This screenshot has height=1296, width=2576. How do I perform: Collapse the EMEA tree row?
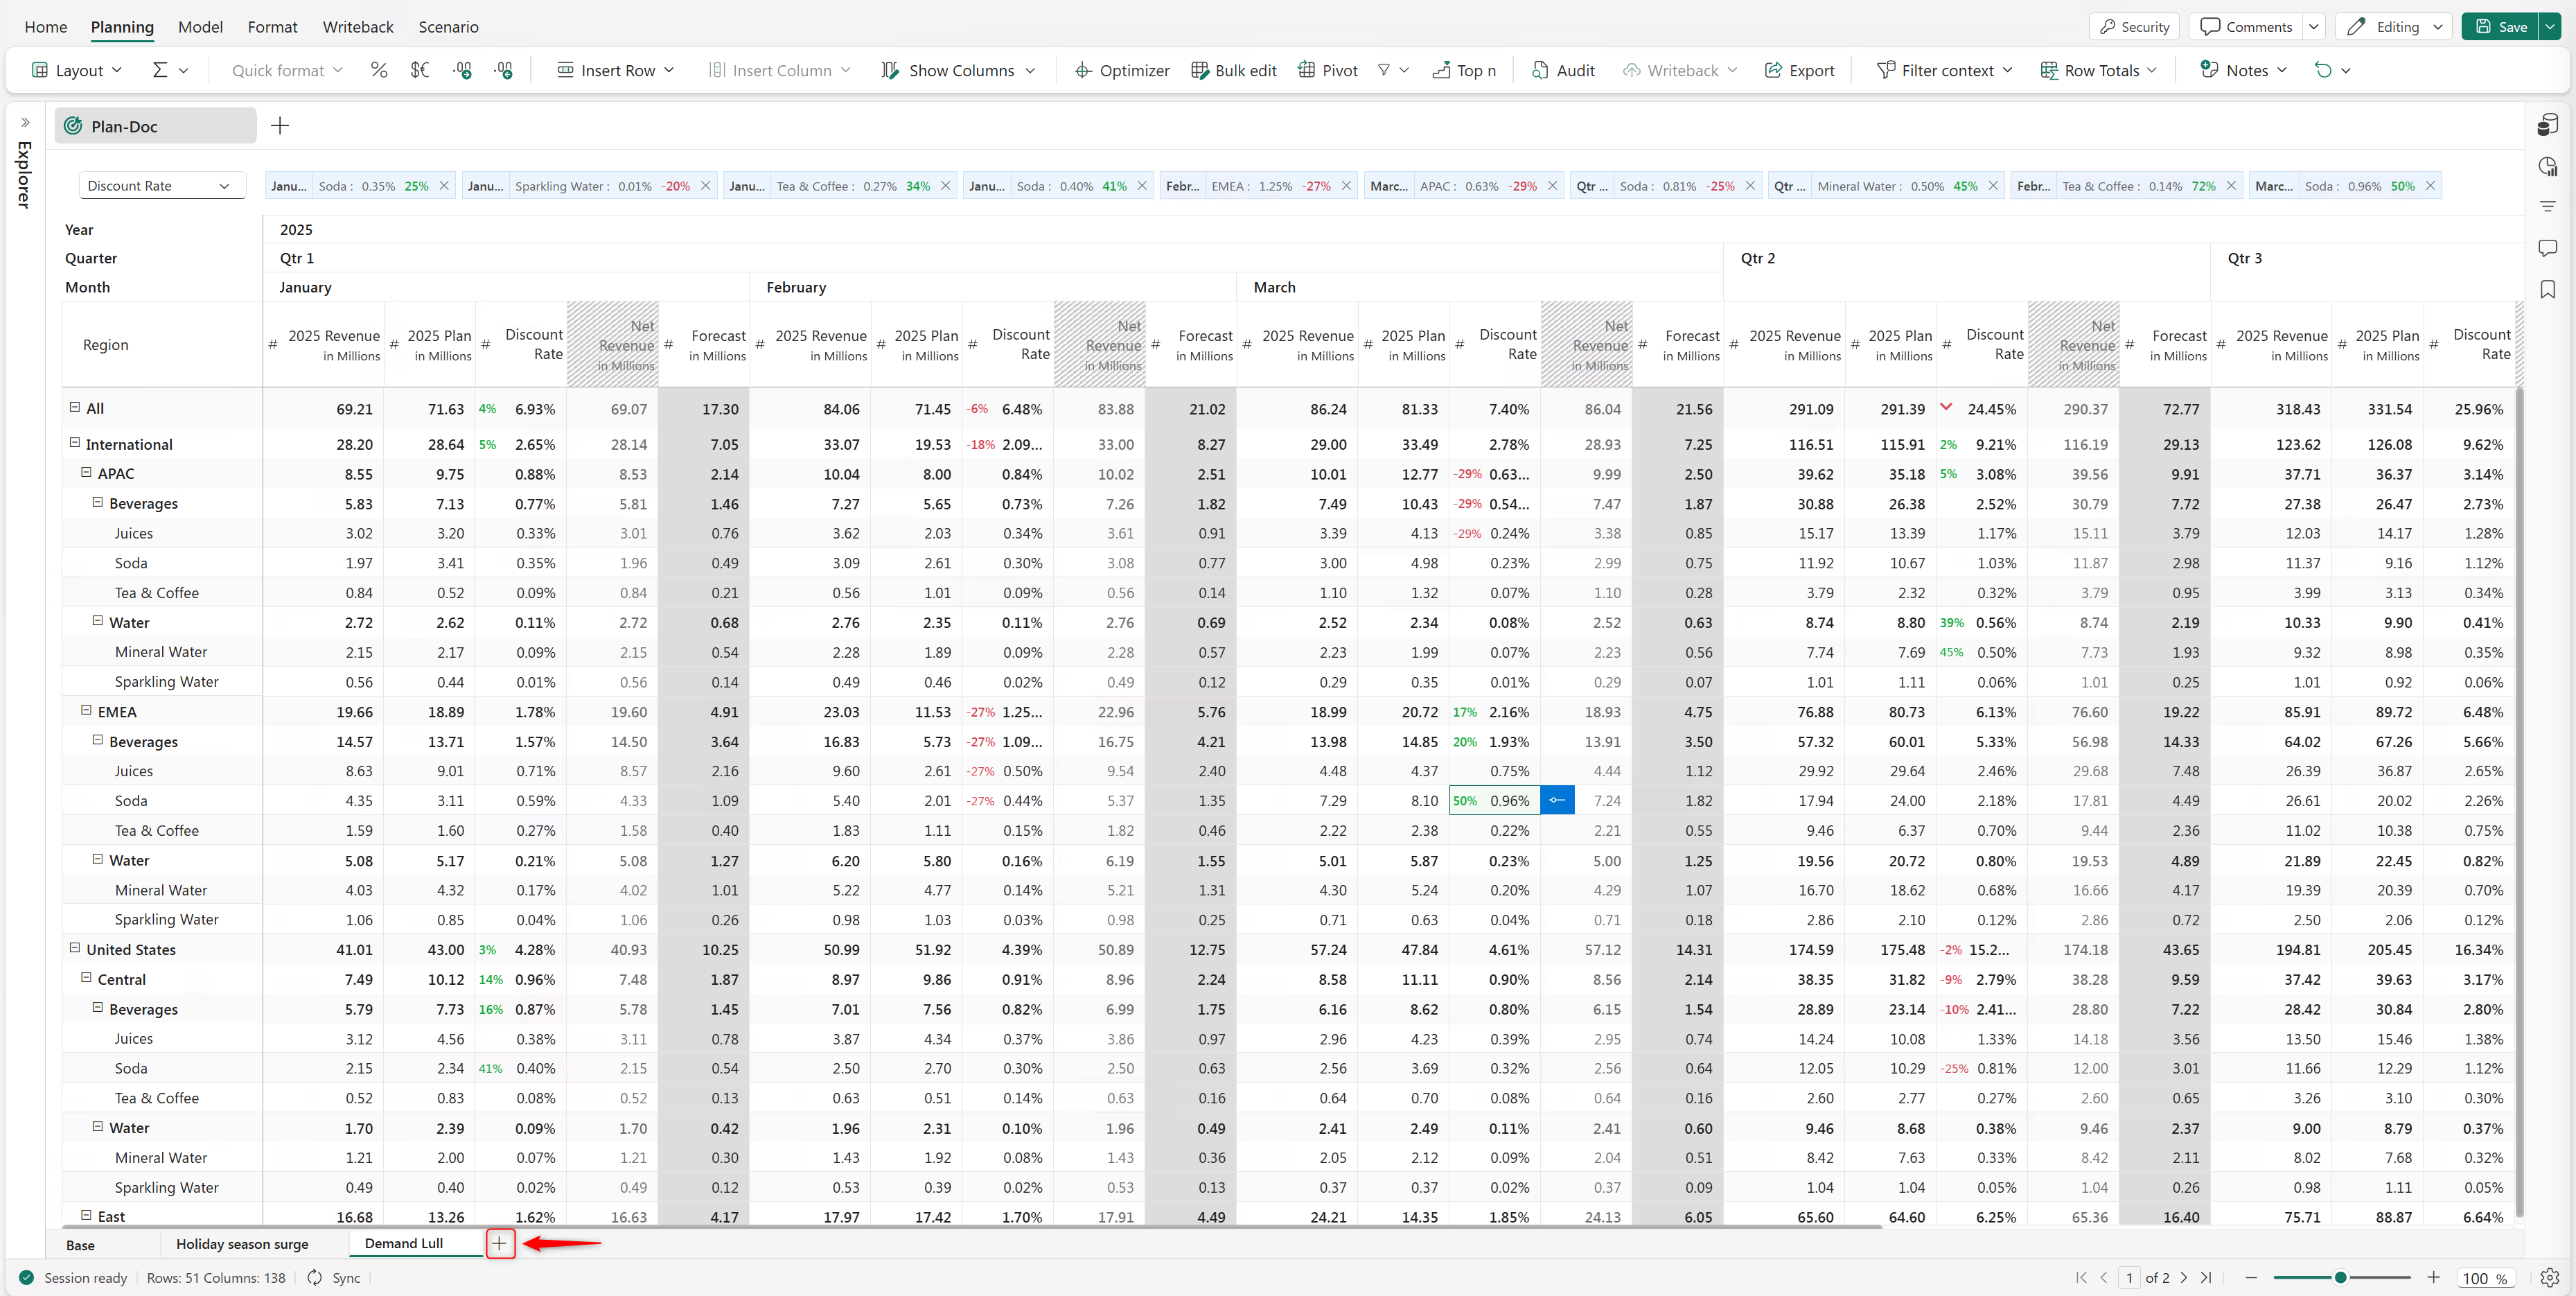86,711
